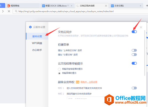The width and height of the screenshot is (148, 107).
Task: Click the W document icon on 文字文稿1 tab
Action: click(112, 6)
